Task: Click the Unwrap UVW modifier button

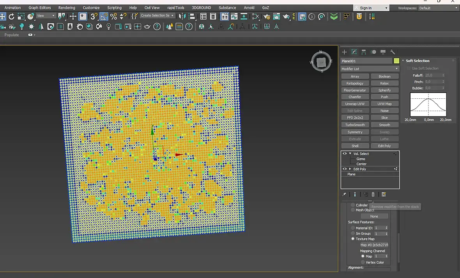Action: [355, 104]
